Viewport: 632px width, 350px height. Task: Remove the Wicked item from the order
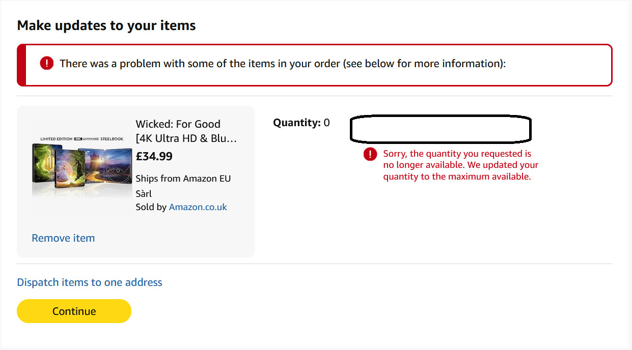tap(63, 238)
